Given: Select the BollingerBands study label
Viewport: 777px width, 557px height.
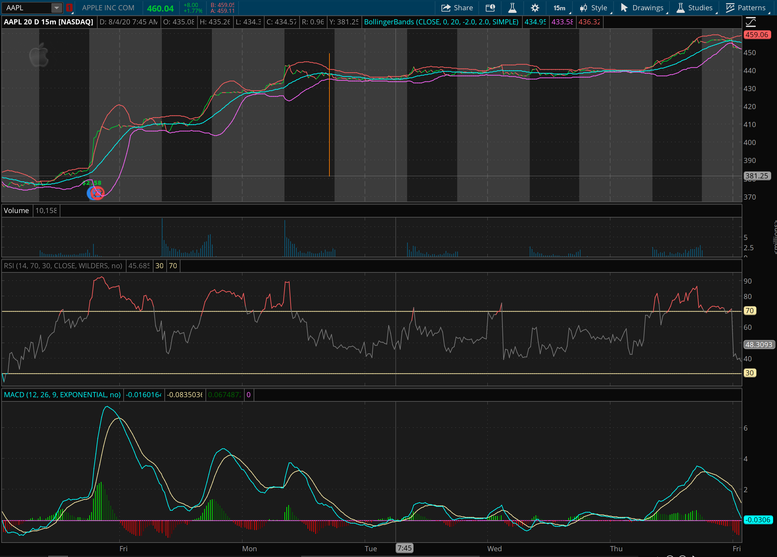Looking at the screenshot, I should (441, 22).
